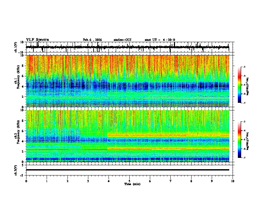Screen dimensions: 262x203
Task: Click time axis tick label "5"
Action: [129, 181]
